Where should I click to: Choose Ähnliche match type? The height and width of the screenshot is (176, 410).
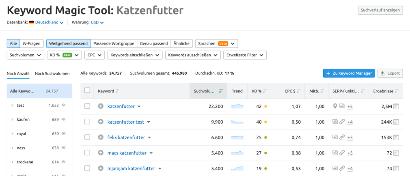coord(182,44)
